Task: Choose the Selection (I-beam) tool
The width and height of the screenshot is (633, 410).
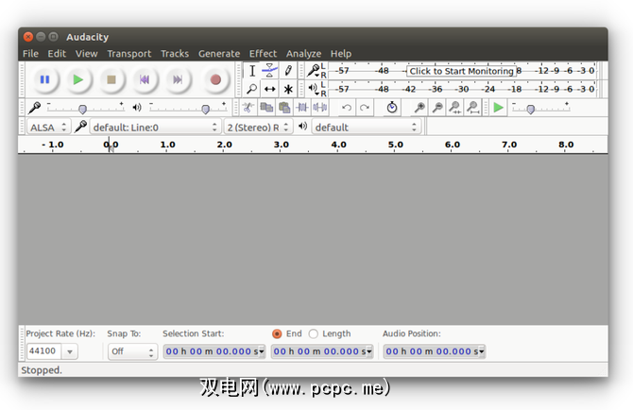Action: tap(252, 71)
